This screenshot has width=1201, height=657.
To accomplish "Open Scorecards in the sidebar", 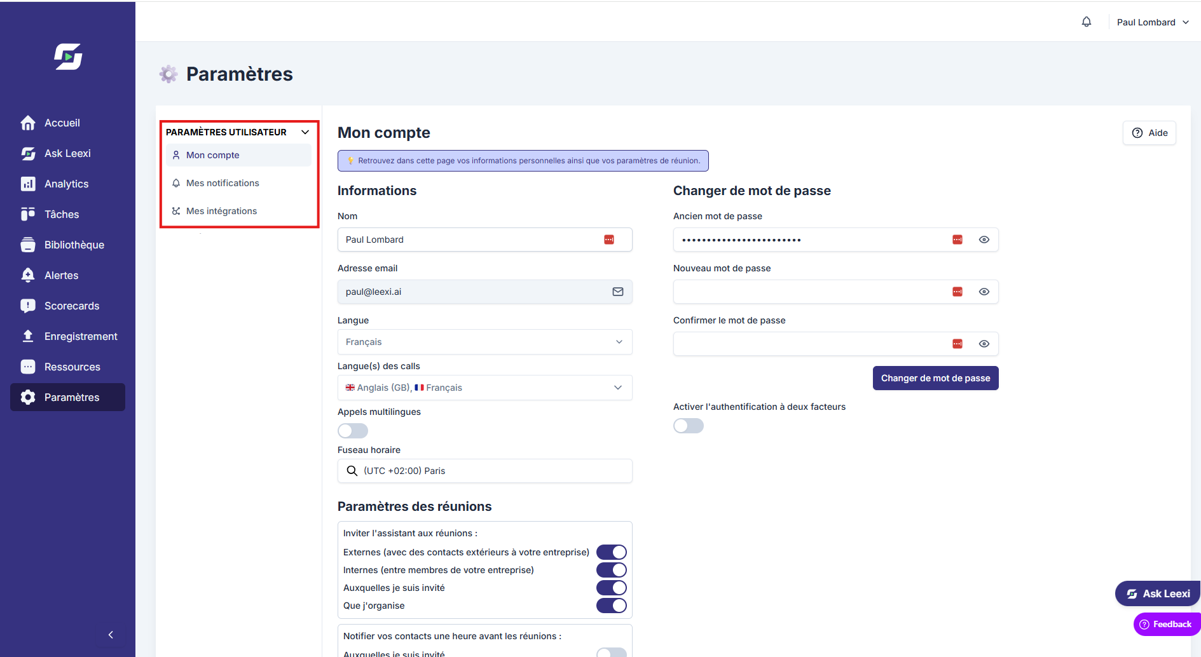I will click(67, 306).
